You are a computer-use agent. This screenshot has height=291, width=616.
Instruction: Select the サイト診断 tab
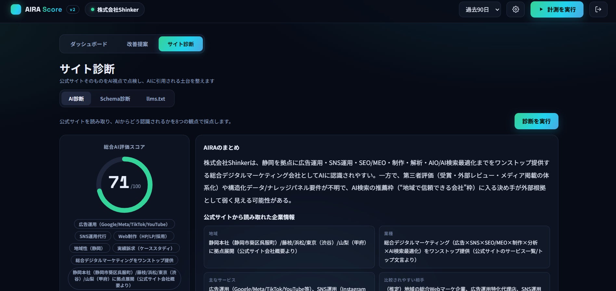tap(181, 44)
